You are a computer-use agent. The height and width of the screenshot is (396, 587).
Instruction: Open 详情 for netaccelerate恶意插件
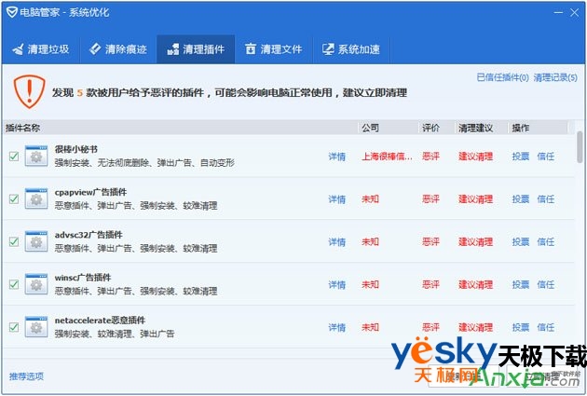pyautogui.click(x=337, y=327)
